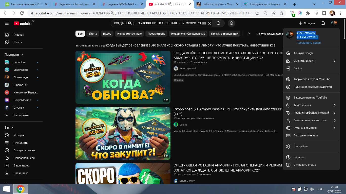Viewport: 346px width, 194px height.
Task: Open a new browser tab
Action: click(295, 4)
